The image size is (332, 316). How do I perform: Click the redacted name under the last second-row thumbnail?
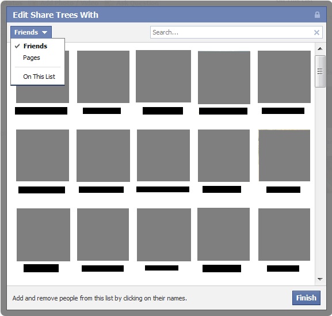coord(283,189)
